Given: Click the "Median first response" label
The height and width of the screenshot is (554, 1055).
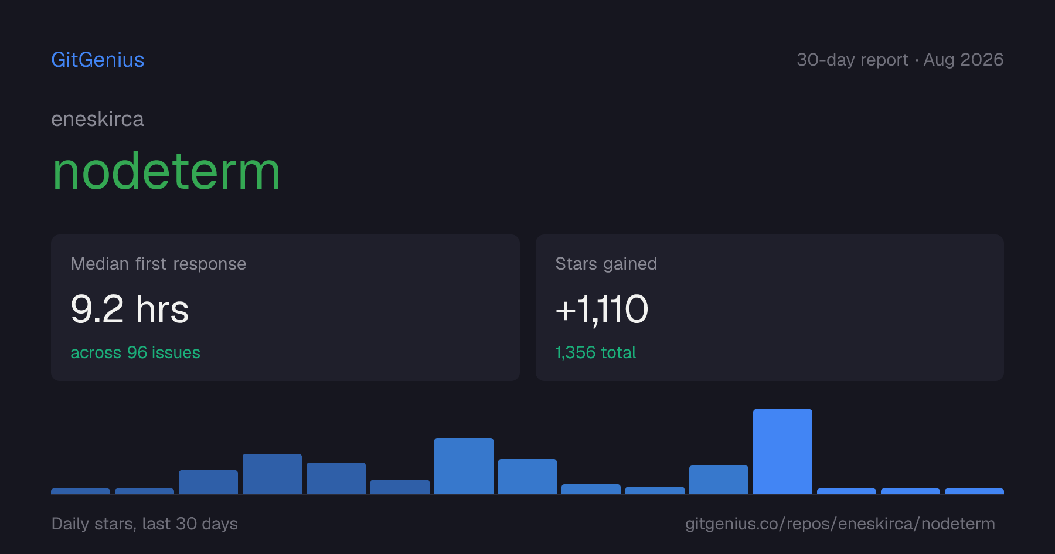Looking at the screenshot, I should pos(158,264).
